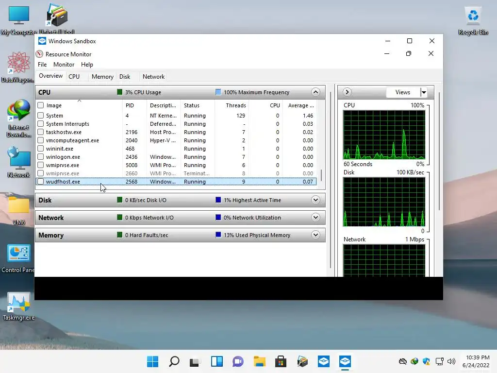Sort by Average CPU column header

click(300, 105)
